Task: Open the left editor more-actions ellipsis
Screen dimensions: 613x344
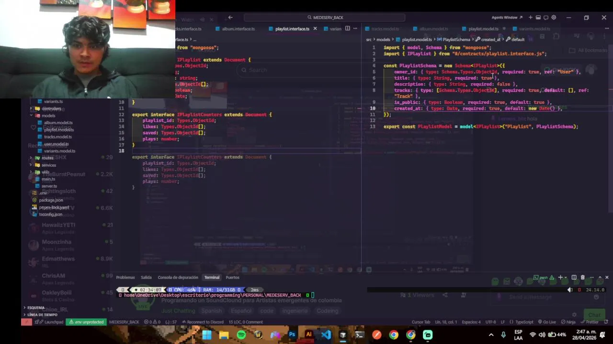Action: pyautogui.click(x=355, y=29)
